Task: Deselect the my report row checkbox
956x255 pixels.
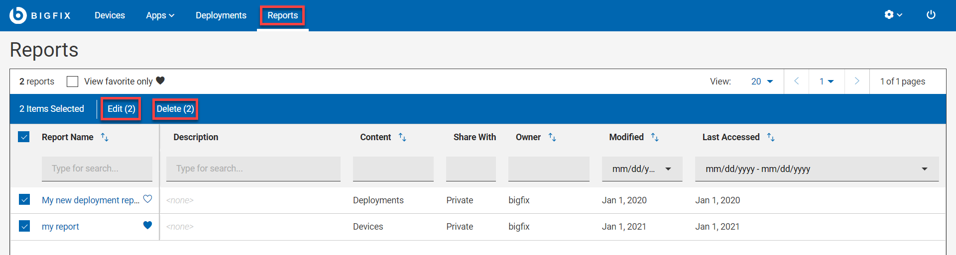Action: [x=24, y=226]
